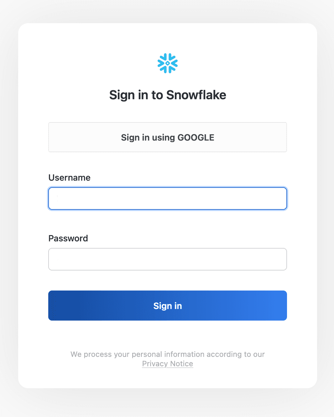Choose Google single sign-on option

coord(168,137)
